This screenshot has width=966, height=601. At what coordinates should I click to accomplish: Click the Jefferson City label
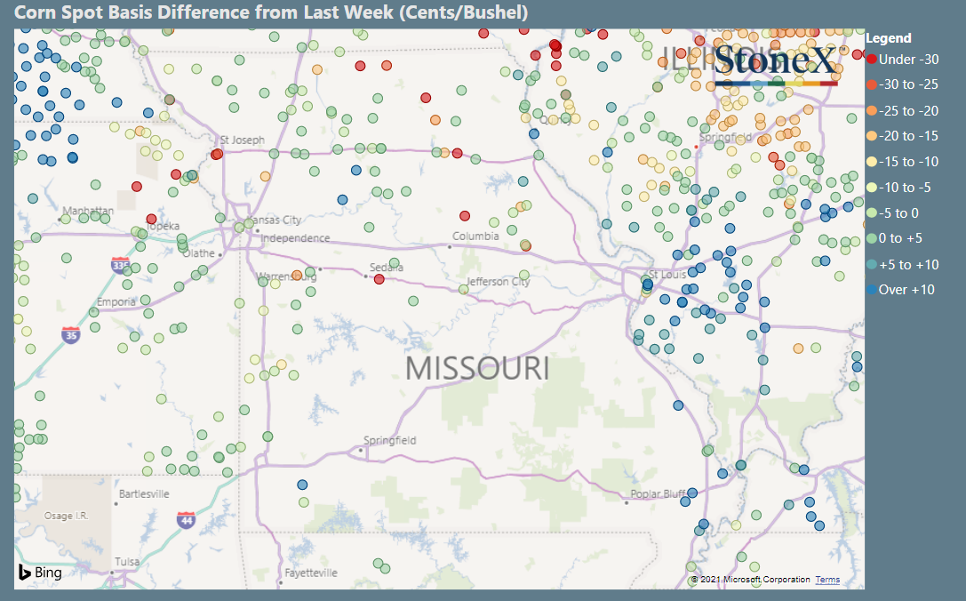(x=498, y=282)
